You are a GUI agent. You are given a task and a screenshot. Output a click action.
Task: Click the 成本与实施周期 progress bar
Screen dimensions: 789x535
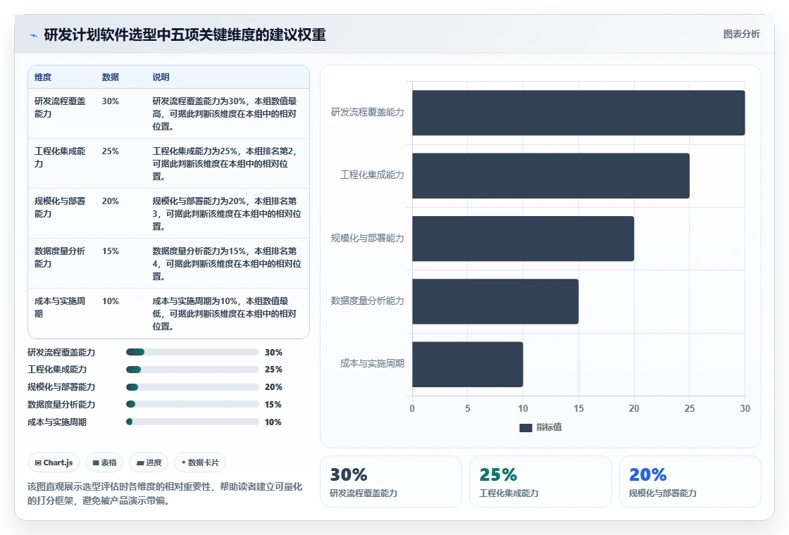point(192,422)
